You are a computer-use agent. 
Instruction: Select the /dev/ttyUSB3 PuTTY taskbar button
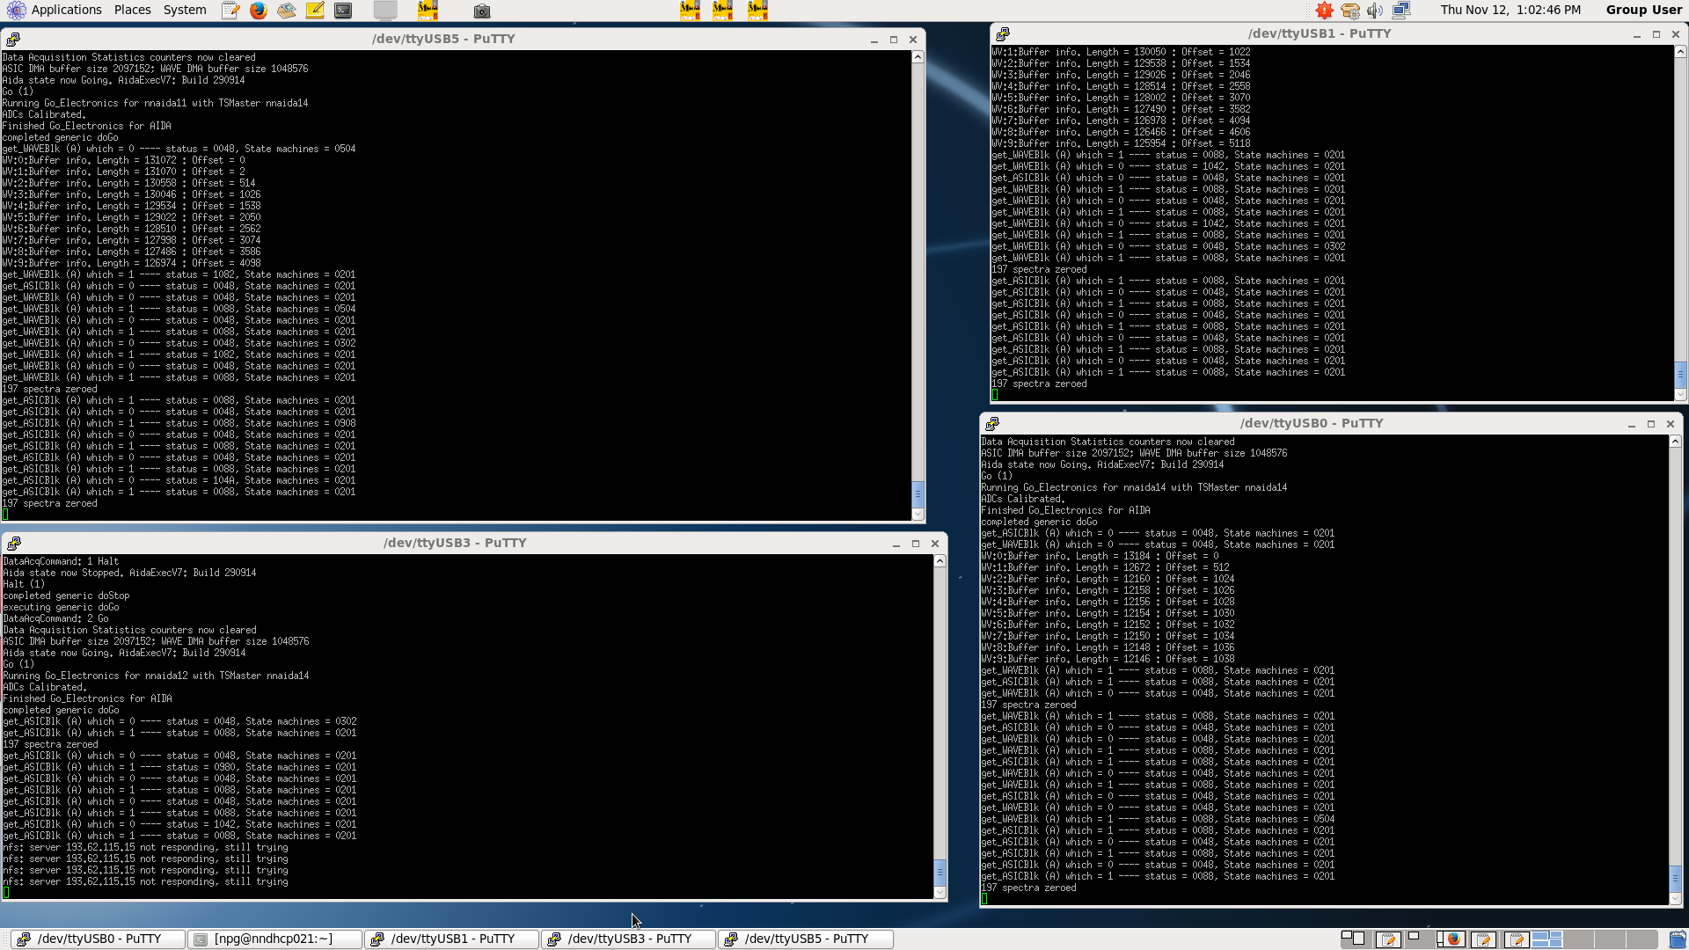629,939
